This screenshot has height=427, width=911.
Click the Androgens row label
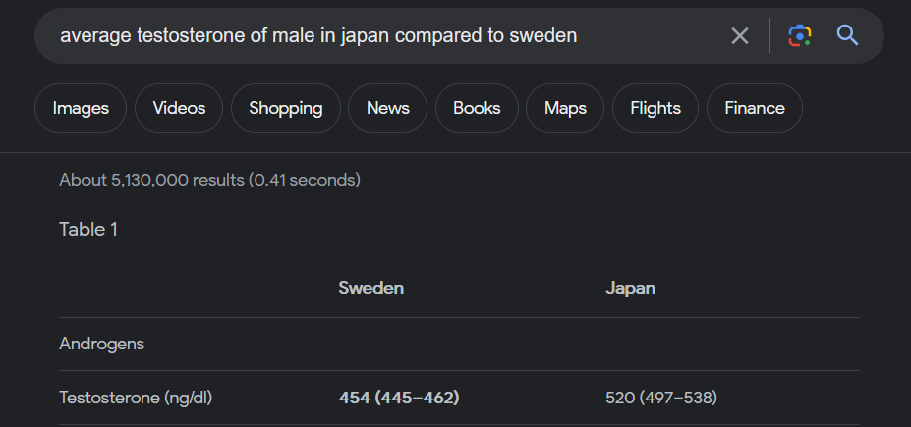pyautogui.click(x=101, y=344)
